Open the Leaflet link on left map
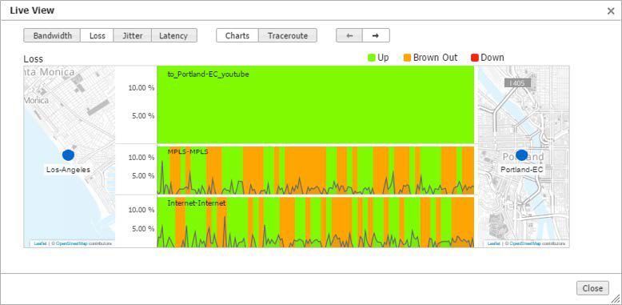 click(40, 243)
